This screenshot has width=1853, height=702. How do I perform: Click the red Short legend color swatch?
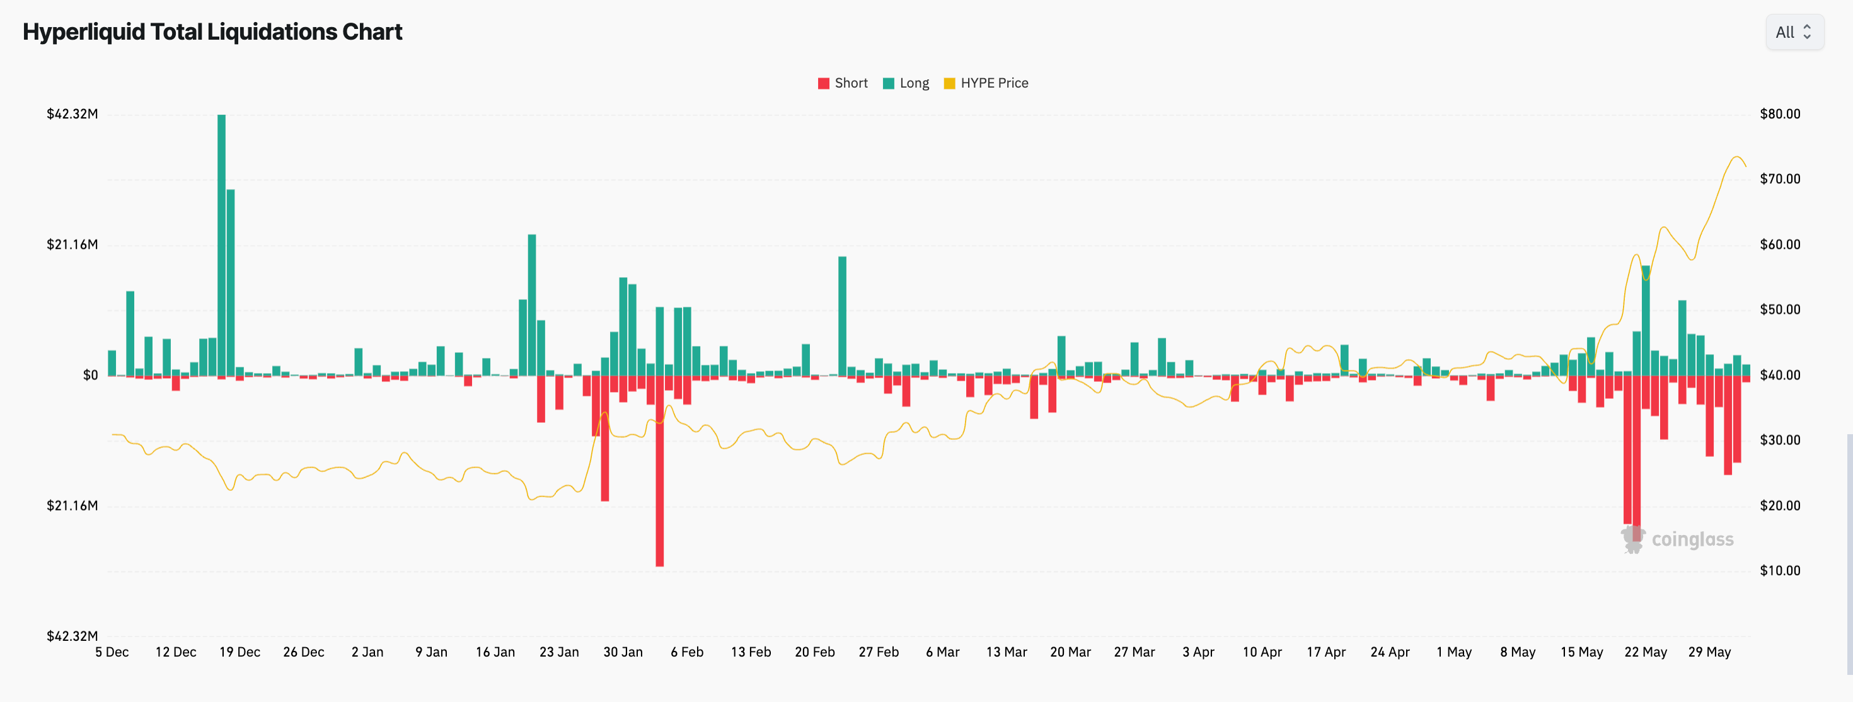[x=824, y=83]
